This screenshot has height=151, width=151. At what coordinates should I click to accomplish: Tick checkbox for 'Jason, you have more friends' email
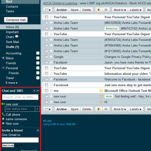click(47, 62)
